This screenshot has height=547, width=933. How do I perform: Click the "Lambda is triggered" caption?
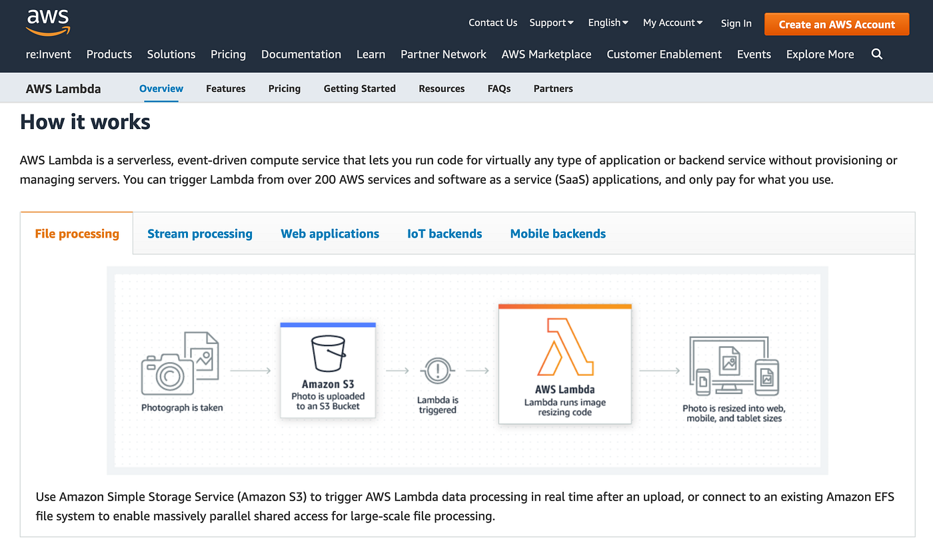coord(438,405)
